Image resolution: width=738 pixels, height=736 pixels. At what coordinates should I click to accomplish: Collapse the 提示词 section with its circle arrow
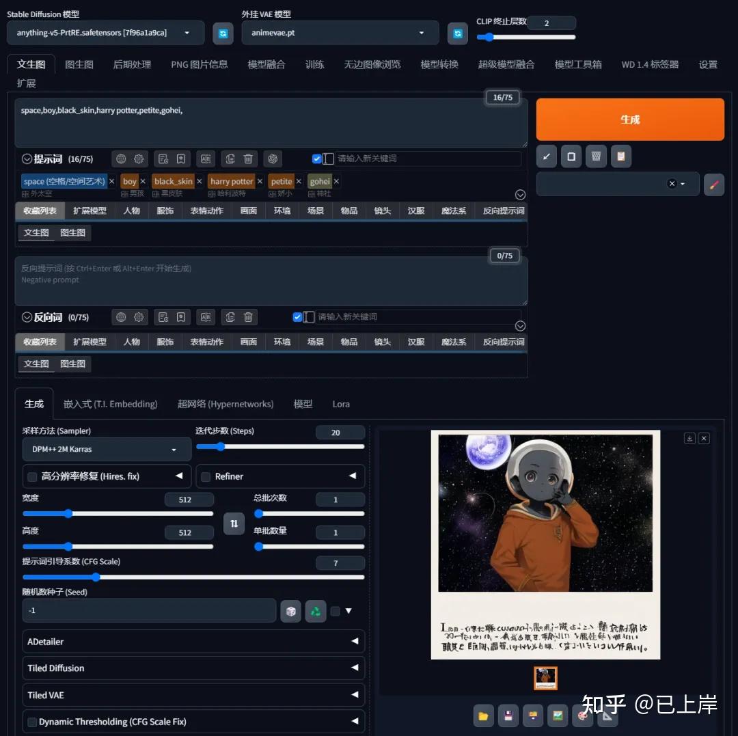[27, 159]
